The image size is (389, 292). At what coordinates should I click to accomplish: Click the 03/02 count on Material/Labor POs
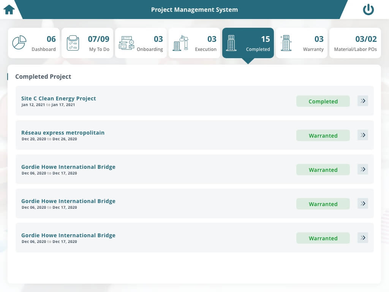[x=366, y=39]
